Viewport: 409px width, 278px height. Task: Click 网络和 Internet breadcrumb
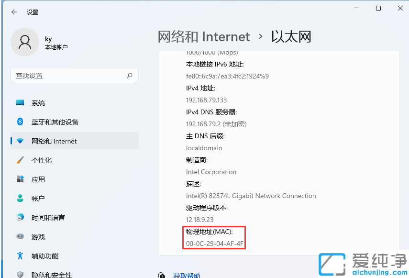(204, 36)
